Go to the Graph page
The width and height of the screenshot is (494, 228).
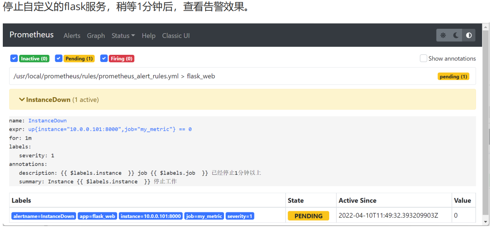tap(96, 36)
